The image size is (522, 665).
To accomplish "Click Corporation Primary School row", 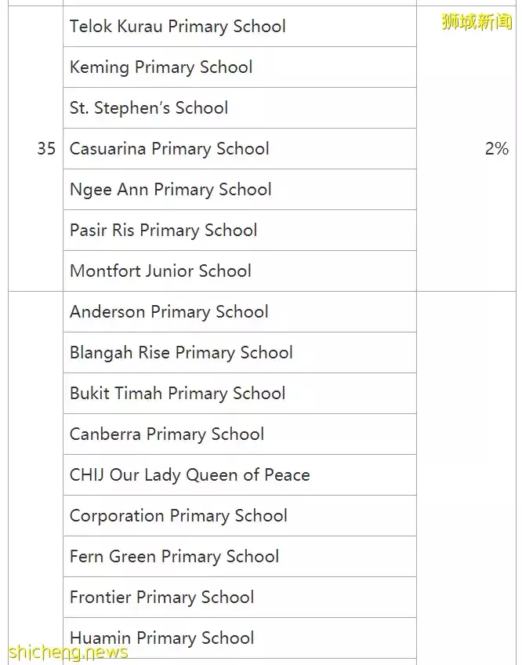I will (178, 516).
